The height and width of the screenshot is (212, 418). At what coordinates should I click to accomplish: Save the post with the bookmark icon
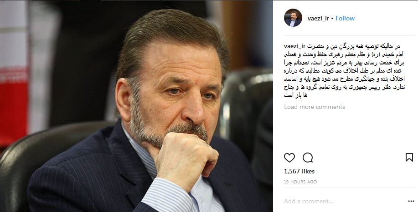pyautogui.click(x=409, y=158)
